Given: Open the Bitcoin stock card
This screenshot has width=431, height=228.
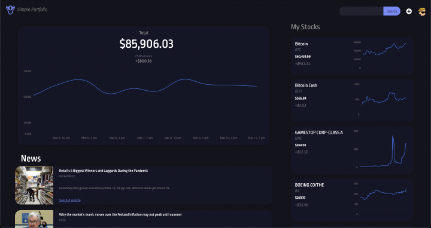Looking at the screenshot, I should click(x=352, y=56).
